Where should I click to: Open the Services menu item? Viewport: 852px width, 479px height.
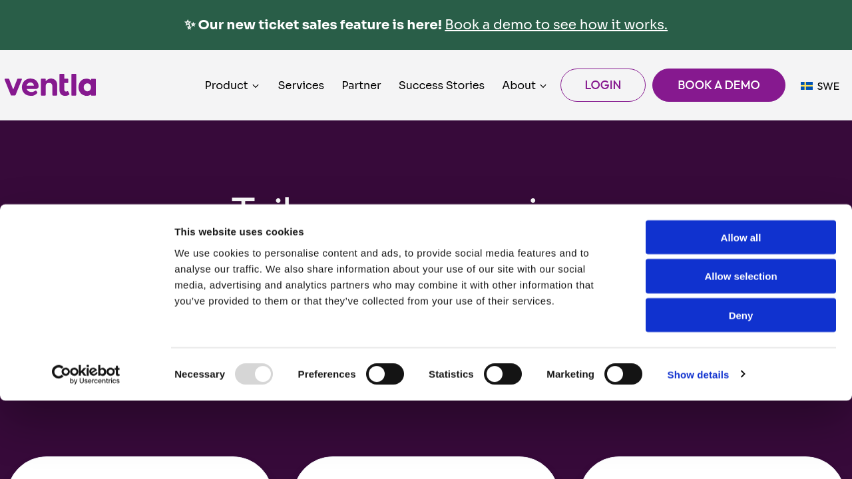pyautogui.click(x=301, y=85)
